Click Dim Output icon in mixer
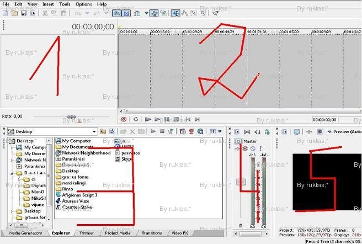362x244 pixels. 257,132
